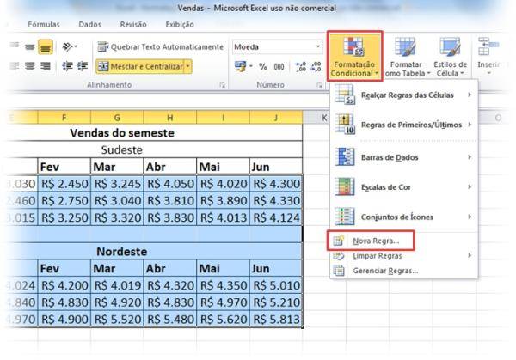Image resolution: width=516 pixels, height=360 pixels.
Task: Open text orientation options
Action: coord(70,47)
